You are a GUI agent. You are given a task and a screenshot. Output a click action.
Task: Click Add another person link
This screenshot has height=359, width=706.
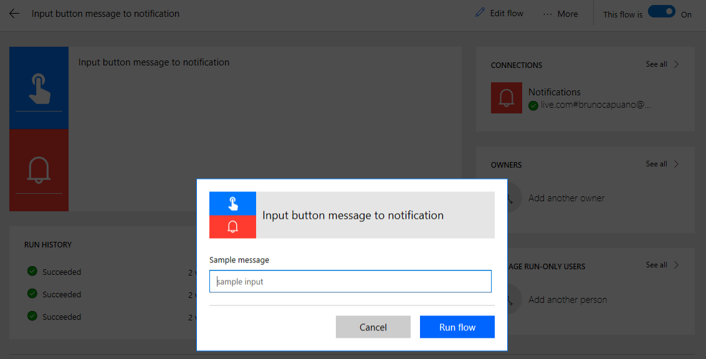pos(567,300)
